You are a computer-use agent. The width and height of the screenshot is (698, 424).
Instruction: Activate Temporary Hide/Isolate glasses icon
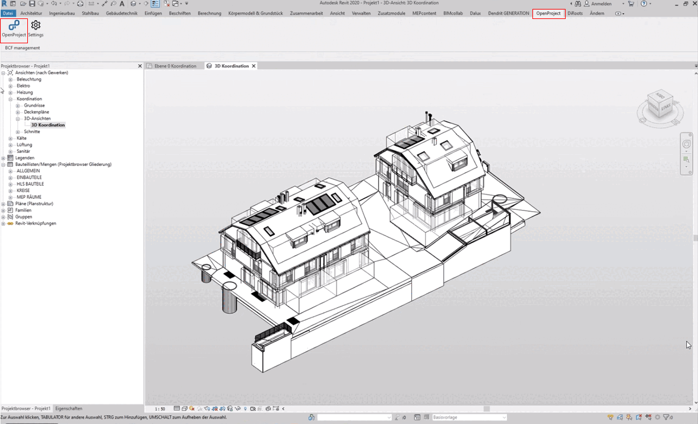(x=237, y=409)
